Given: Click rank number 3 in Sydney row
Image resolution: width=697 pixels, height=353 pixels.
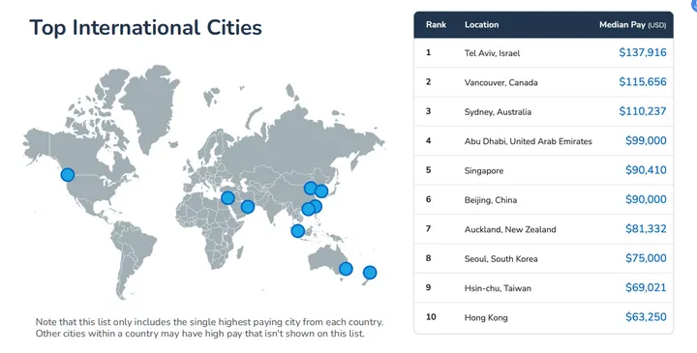Looking at the screenshot, I should (x=428, y=111).
